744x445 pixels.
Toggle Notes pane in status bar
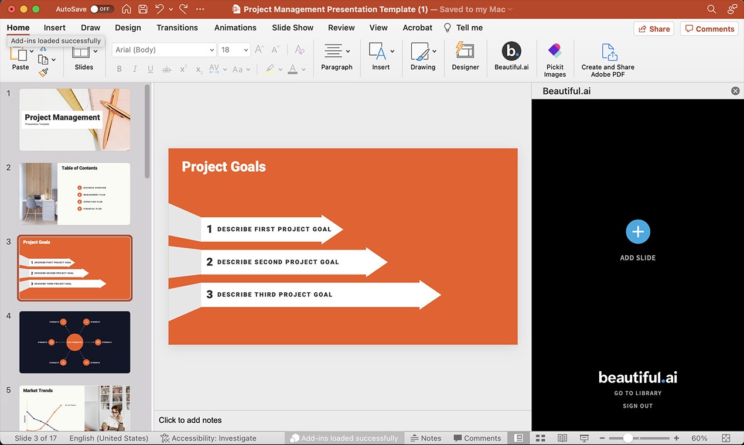(x=426, y=438)
